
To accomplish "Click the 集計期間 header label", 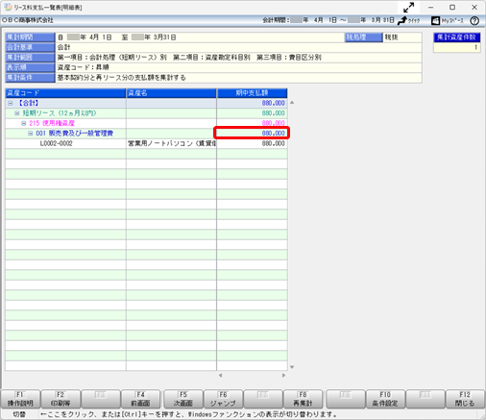I will pyautogui.click(x=30, y=37).
